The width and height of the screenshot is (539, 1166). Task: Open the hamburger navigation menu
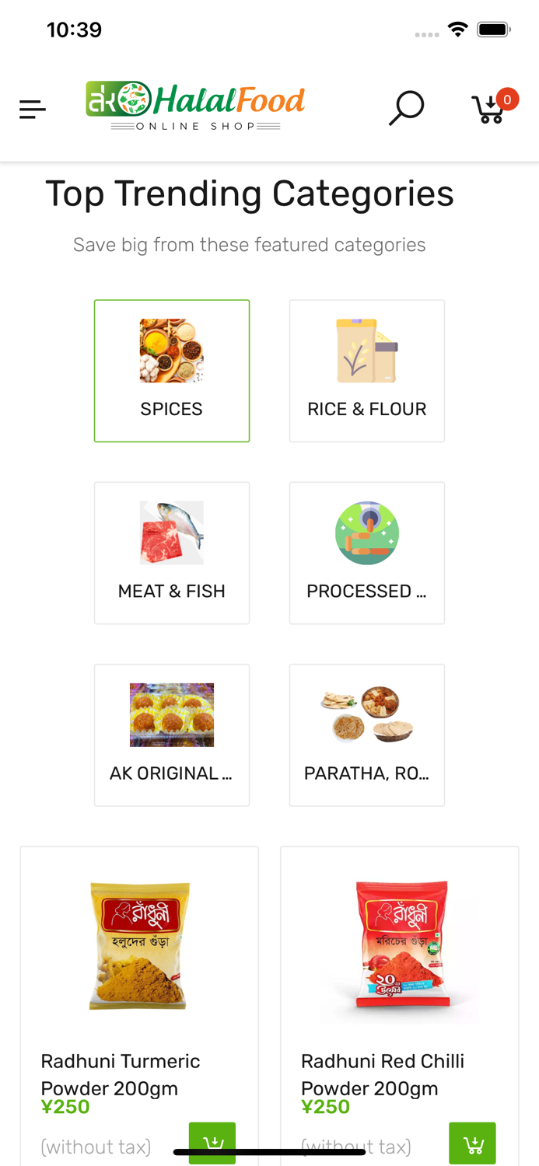pos(32,109)
